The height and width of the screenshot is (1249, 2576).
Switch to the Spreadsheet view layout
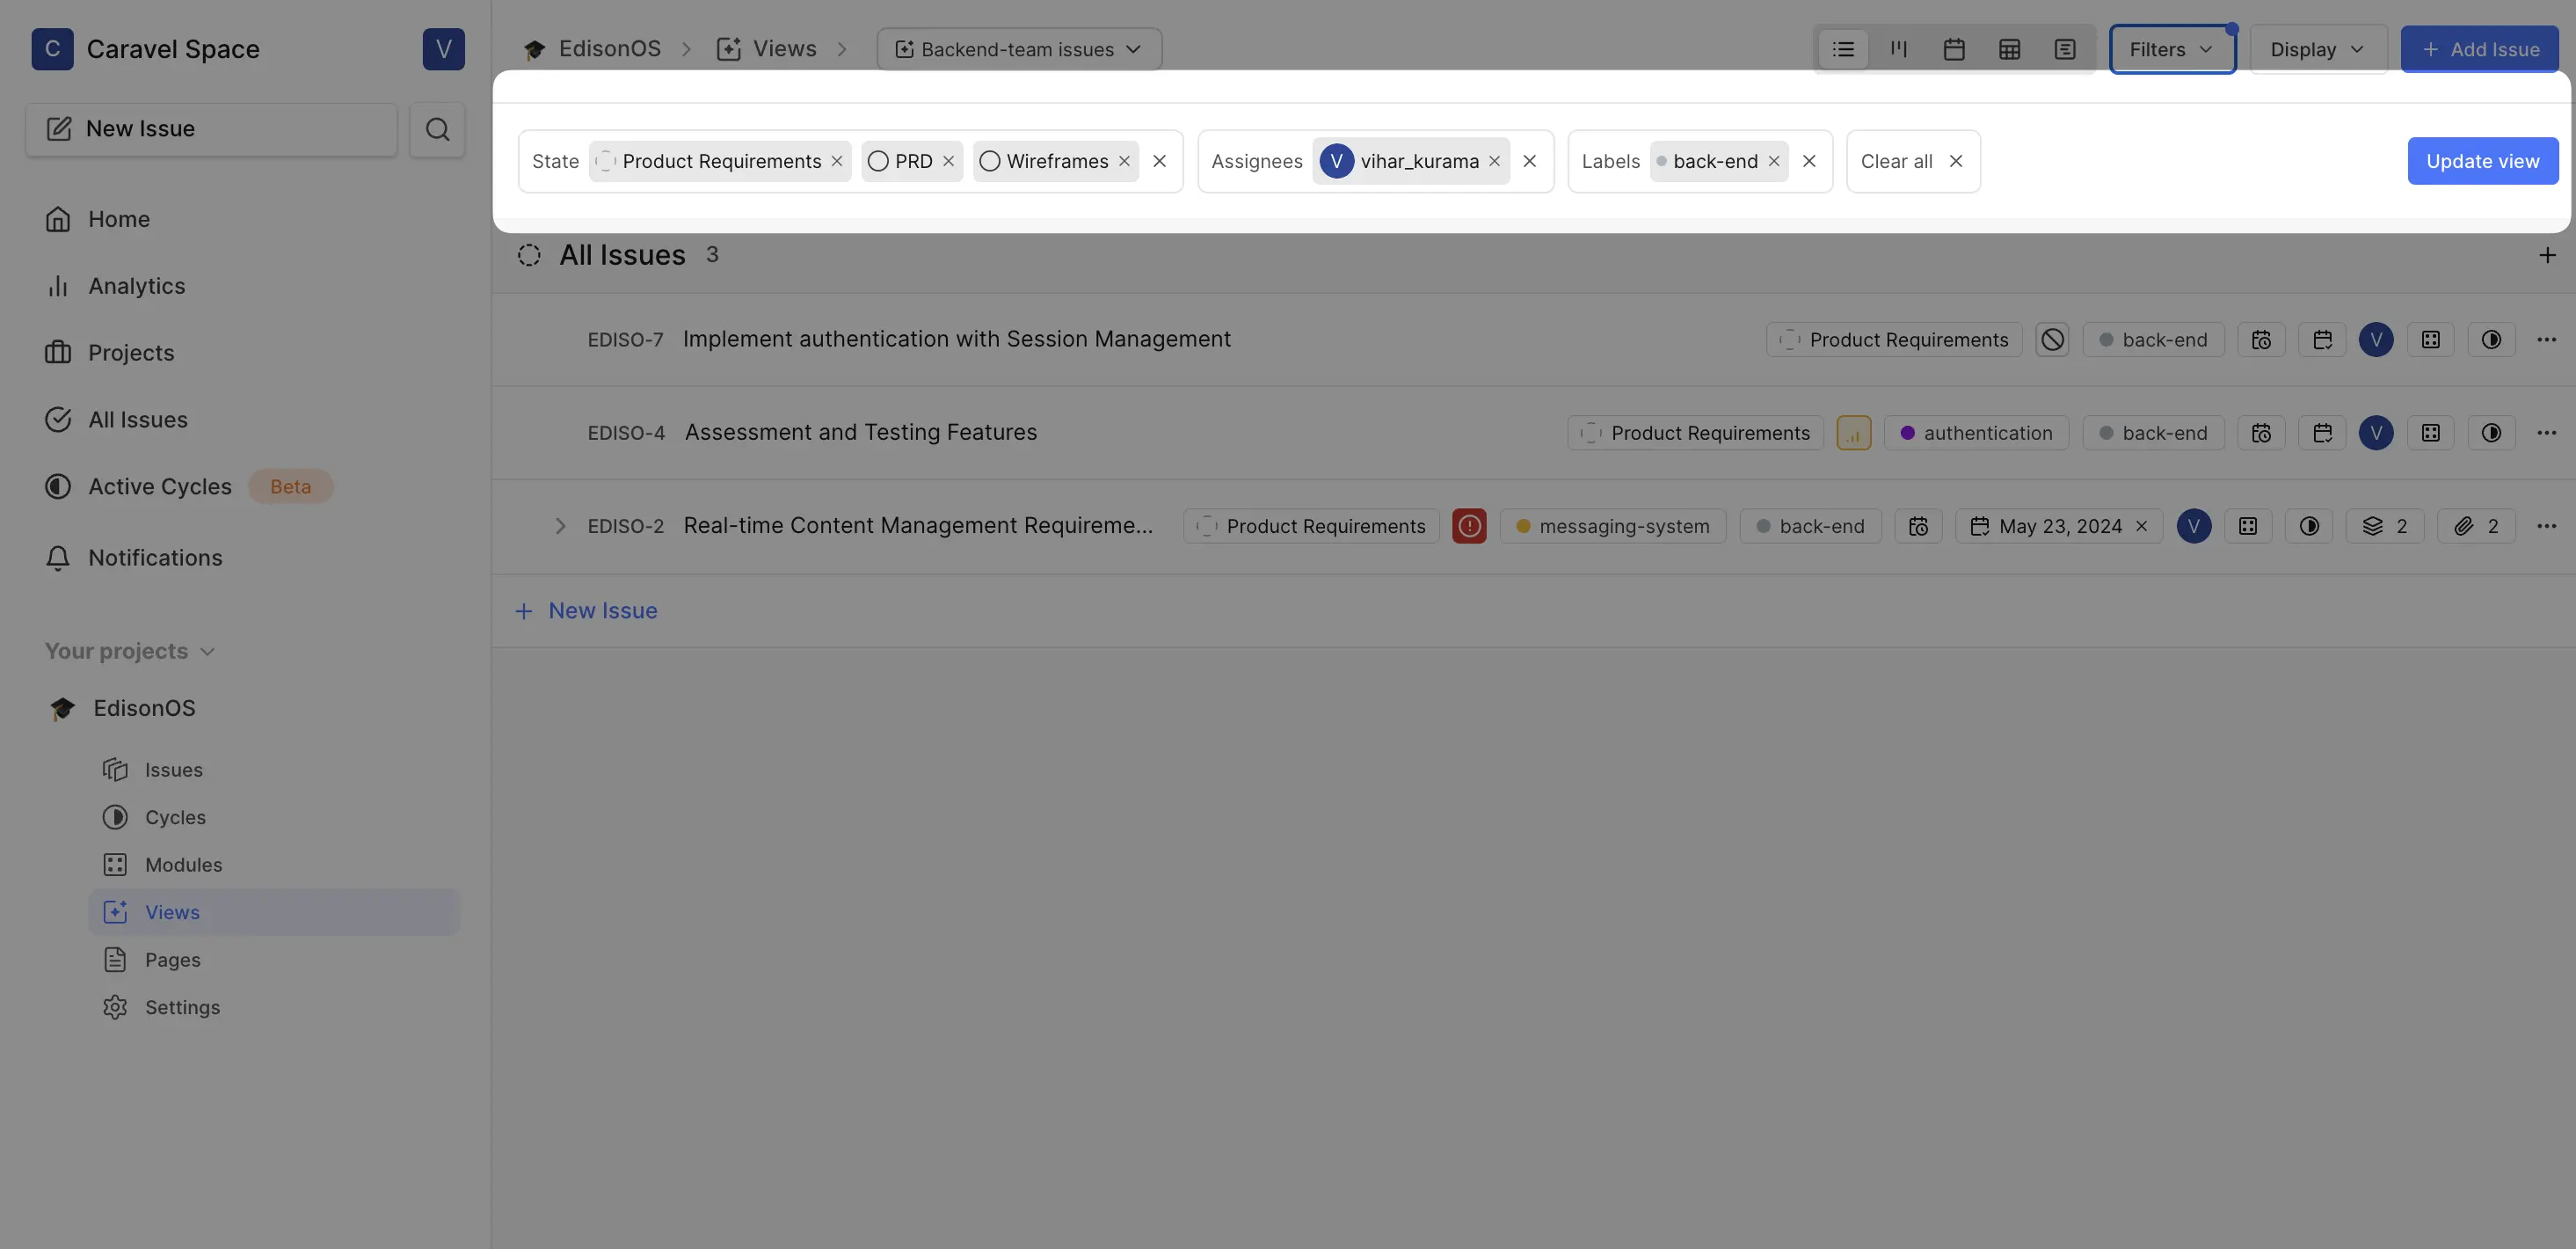click(x=2010, y=48)
